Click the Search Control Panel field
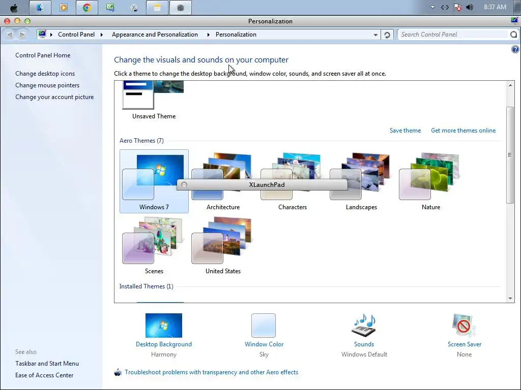 click(x=453, y=35)
